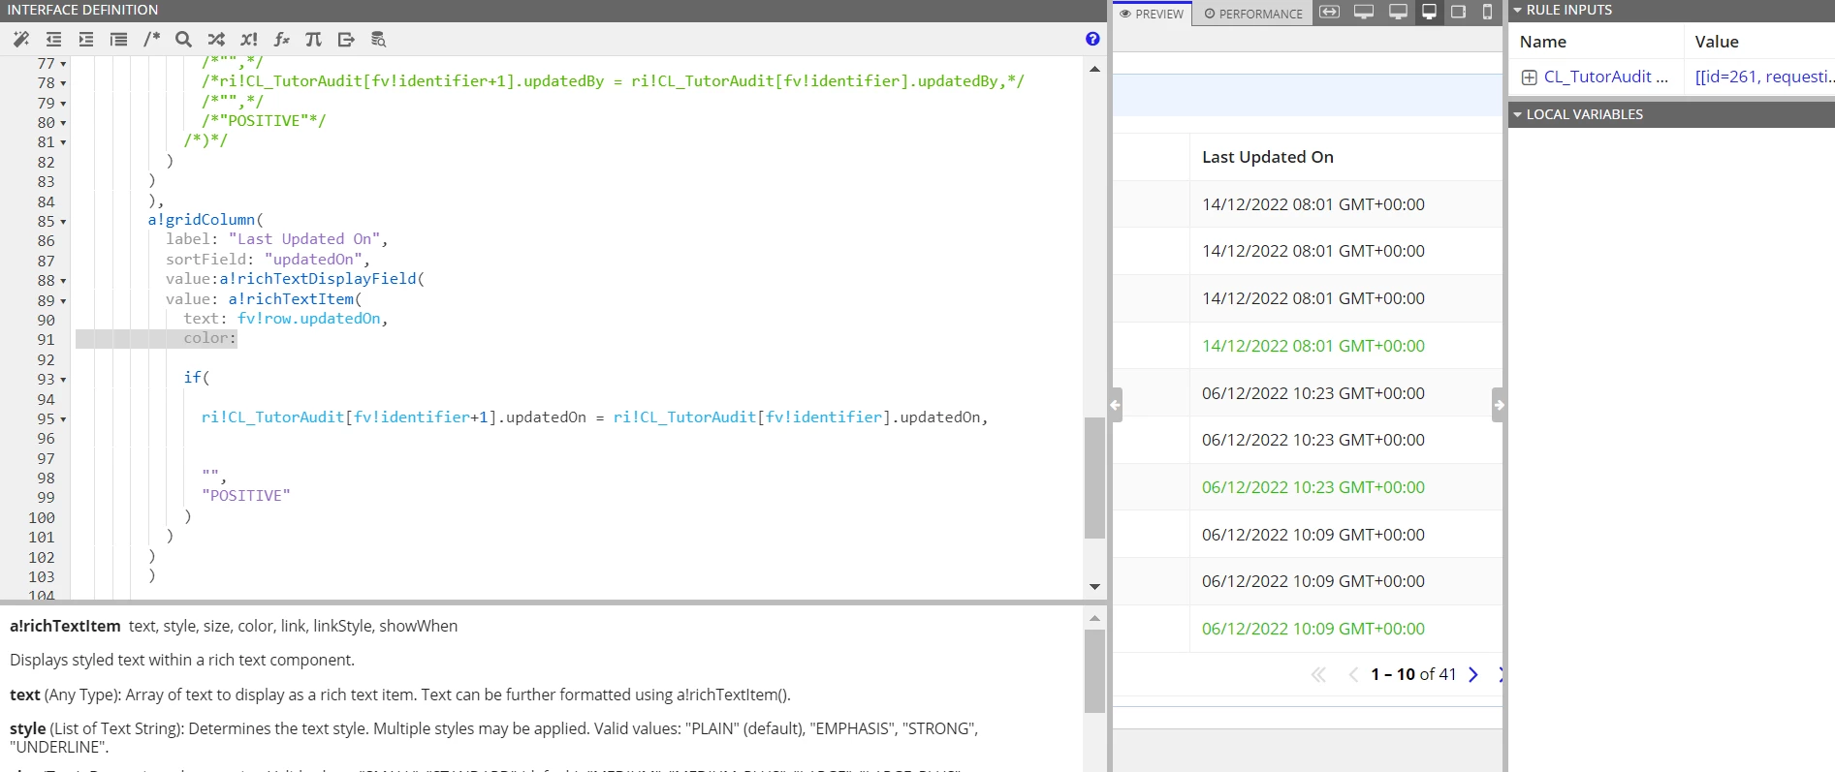Select the medium desktop preview icon
This screenshot has width=1835, height=772.
coord(1398,12)
